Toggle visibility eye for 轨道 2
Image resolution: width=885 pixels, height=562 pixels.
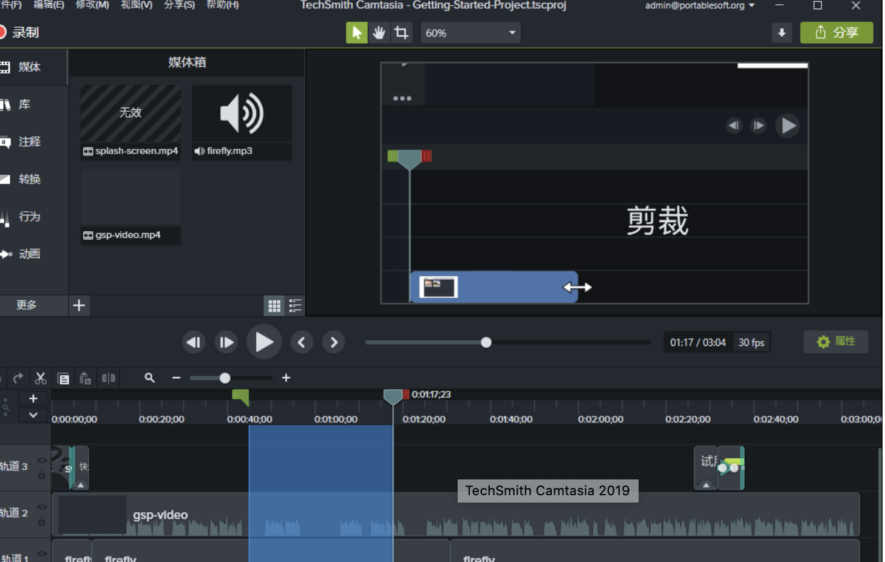click(42, 507)
